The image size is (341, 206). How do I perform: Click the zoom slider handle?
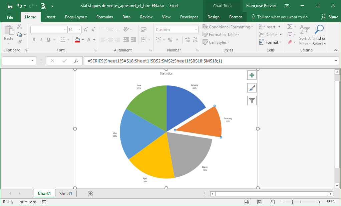(293, 202)
